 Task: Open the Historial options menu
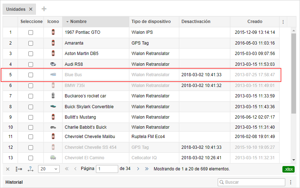291,182
